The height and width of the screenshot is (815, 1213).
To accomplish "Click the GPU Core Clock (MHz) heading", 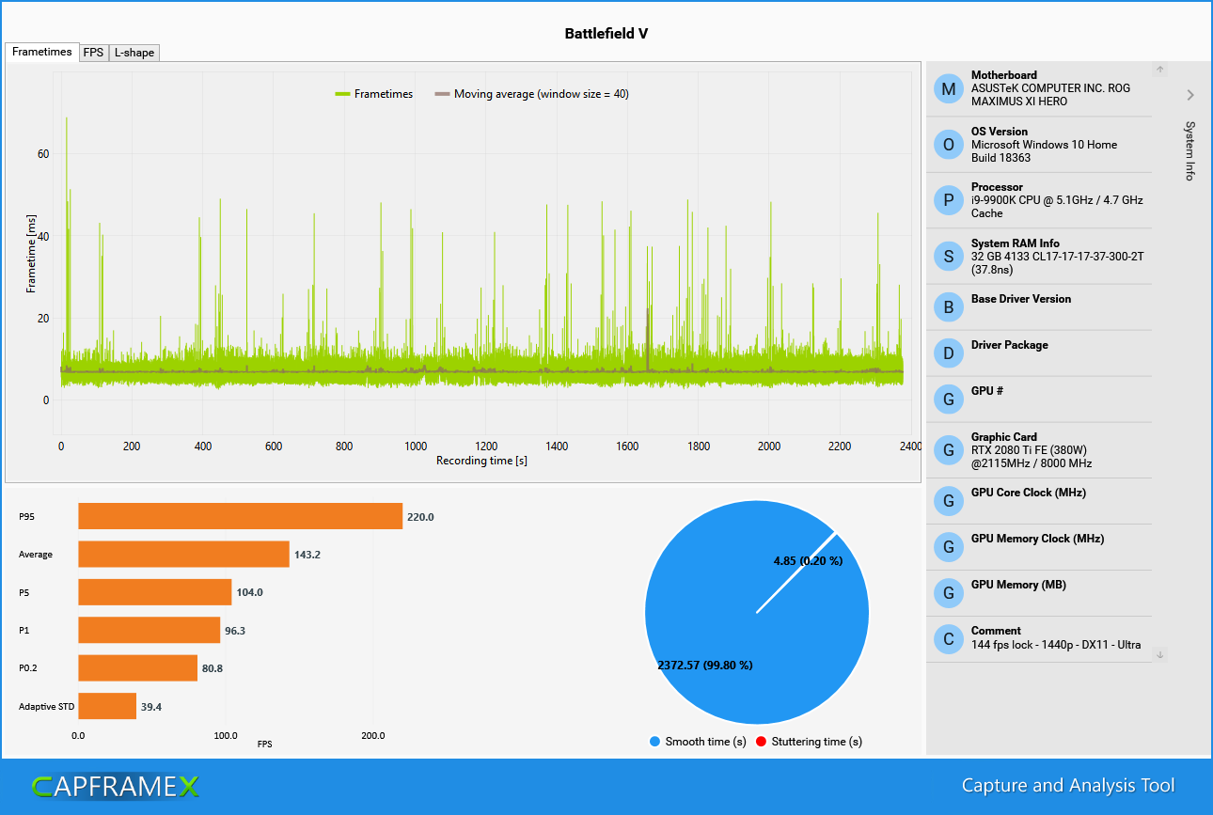I will pyautogui.click(x=1031, y=493).
